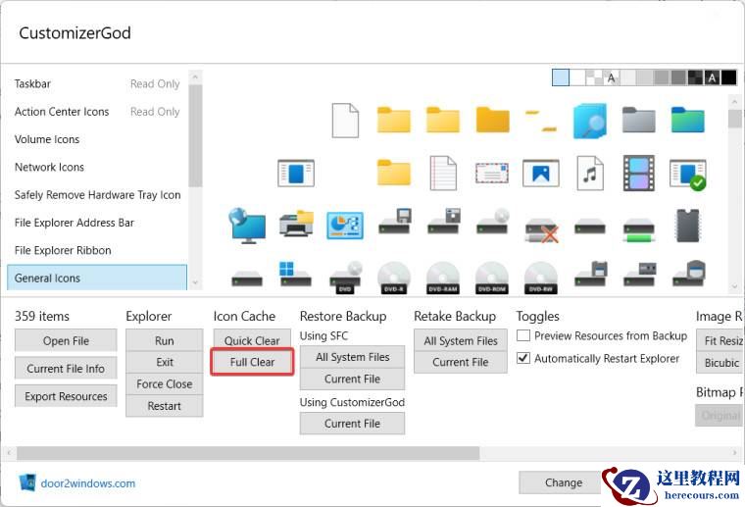Click the Explorer Restart button
Image resolution: width=745 pixels, height=507 pixels.
point(165,406)
